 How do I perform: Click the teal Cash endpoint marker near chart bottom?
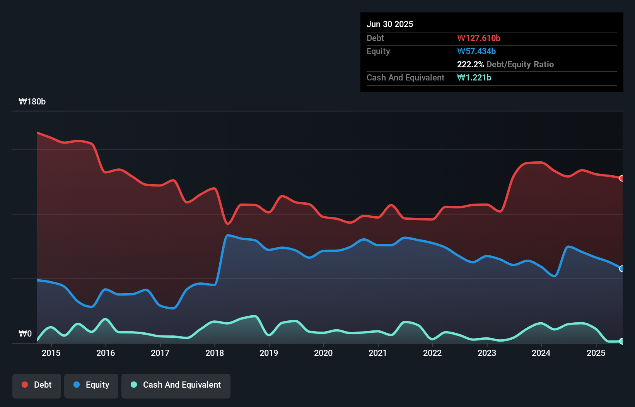pyautogui.click(x=622, y=342)
